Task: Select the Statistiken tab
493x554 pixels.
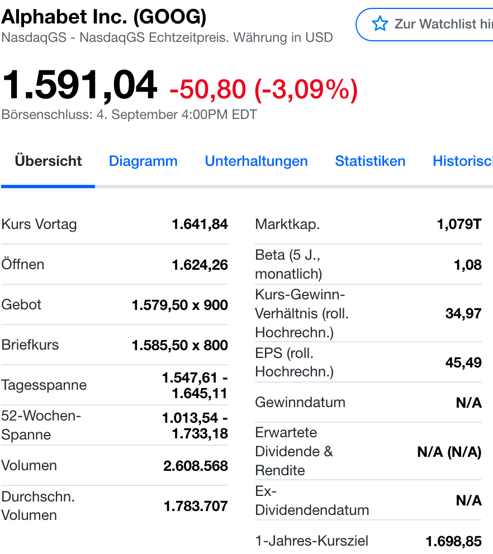Action: [370, 161]
